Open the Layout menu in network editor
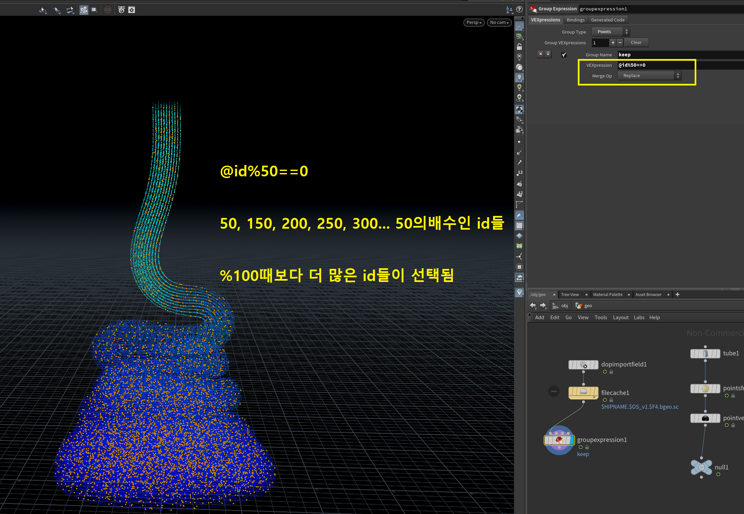744x514 pixels. click(620, 318)
